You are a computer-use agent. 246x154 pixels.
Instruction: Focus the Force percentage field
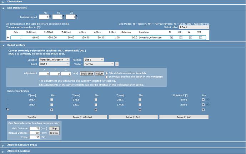[35, 137]
